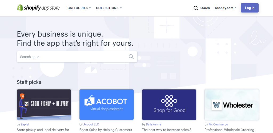Click the magnifier inside Search apps field
The height and width of the screenshot is (133, 273).
tap(131, 57)
